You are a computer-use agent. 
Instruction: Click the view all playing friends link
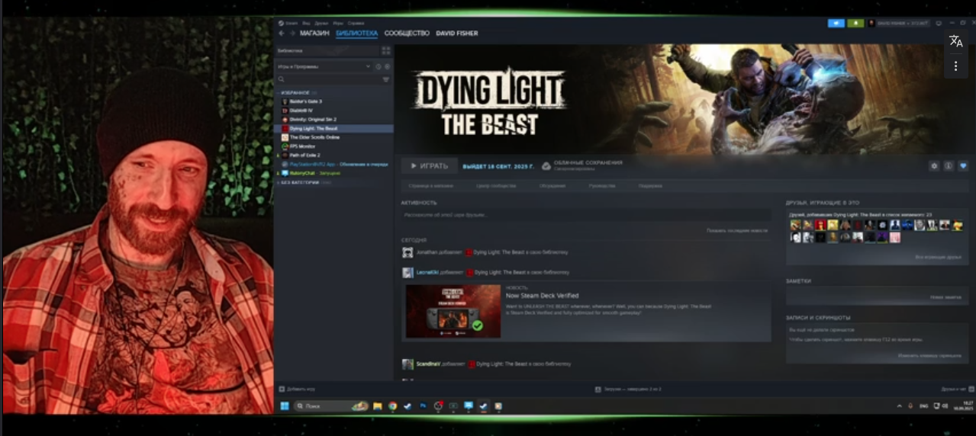[x=939, y=258]
